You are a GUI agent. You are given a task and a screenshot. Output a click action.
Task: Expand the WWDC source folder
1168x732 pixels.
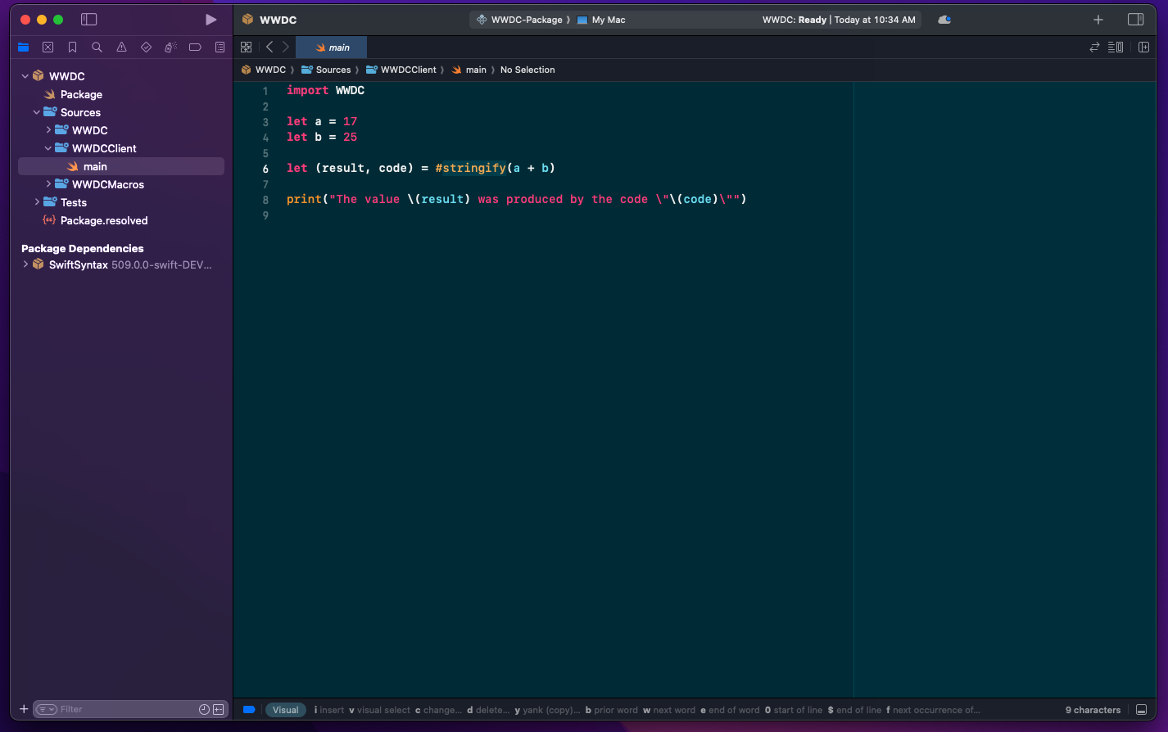click(48, 130)
